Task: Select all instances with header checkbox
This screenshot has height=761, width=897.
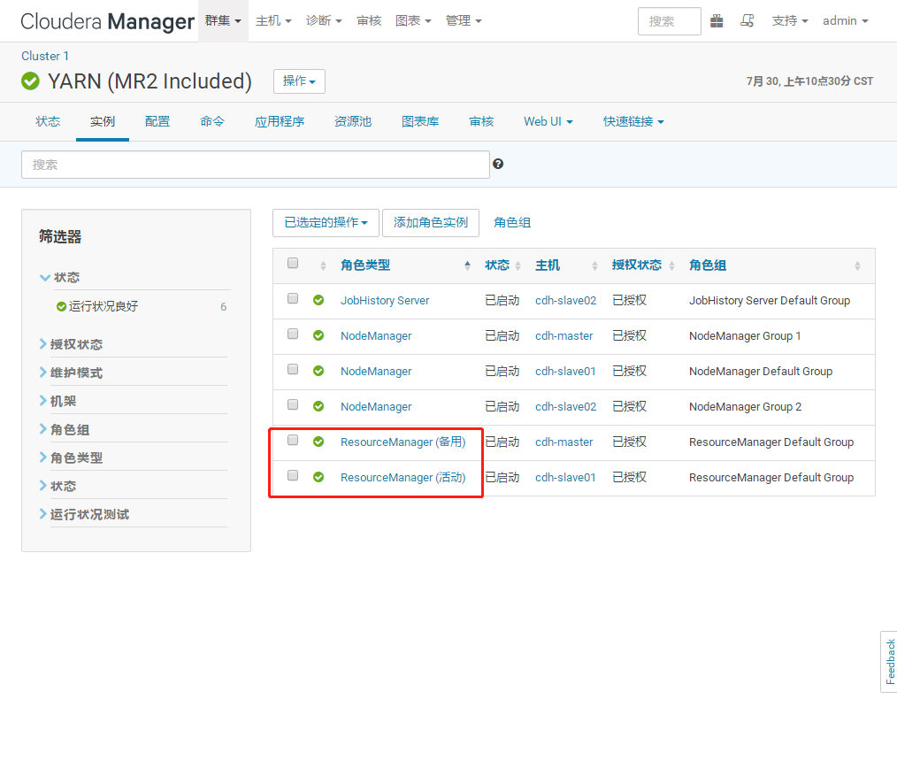Action: (x=293, y=263)
